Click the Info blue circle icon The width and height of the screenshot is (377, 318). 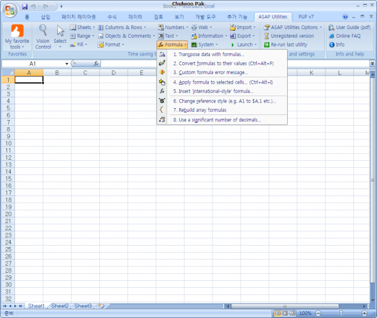click(332, 45)
